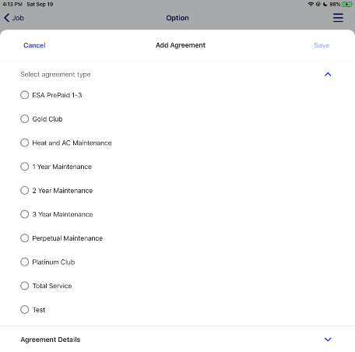The width and height of the screenshot is (355, 352).
Task: Tap the Wi-Fi status icon
Action: (x=311, y=4)
